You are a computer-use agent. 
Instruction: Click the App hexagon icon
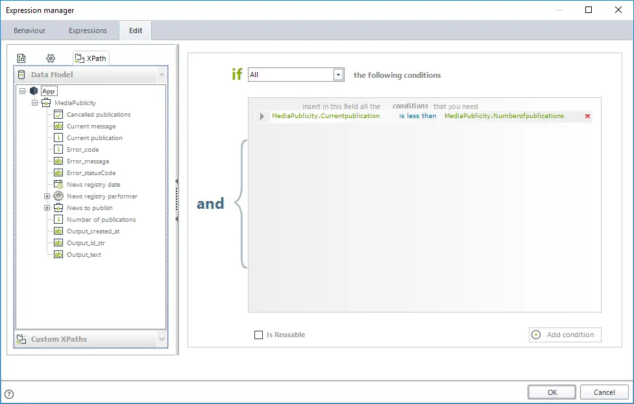coord(34,91)
